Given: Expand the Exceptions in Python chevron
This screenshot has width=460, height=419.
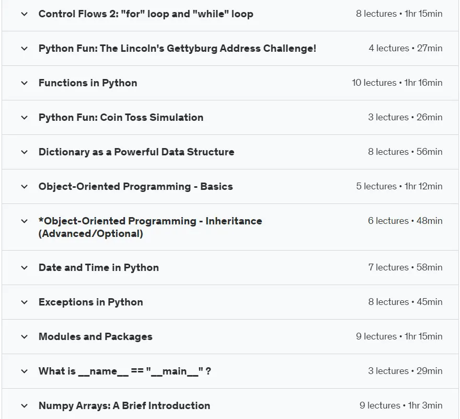Looking at the screenshot, I should (25, 302).
